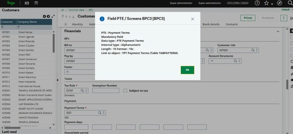The image size is (293, 134).
Task: Collapse the left list panel arrow
Action: 57,80
